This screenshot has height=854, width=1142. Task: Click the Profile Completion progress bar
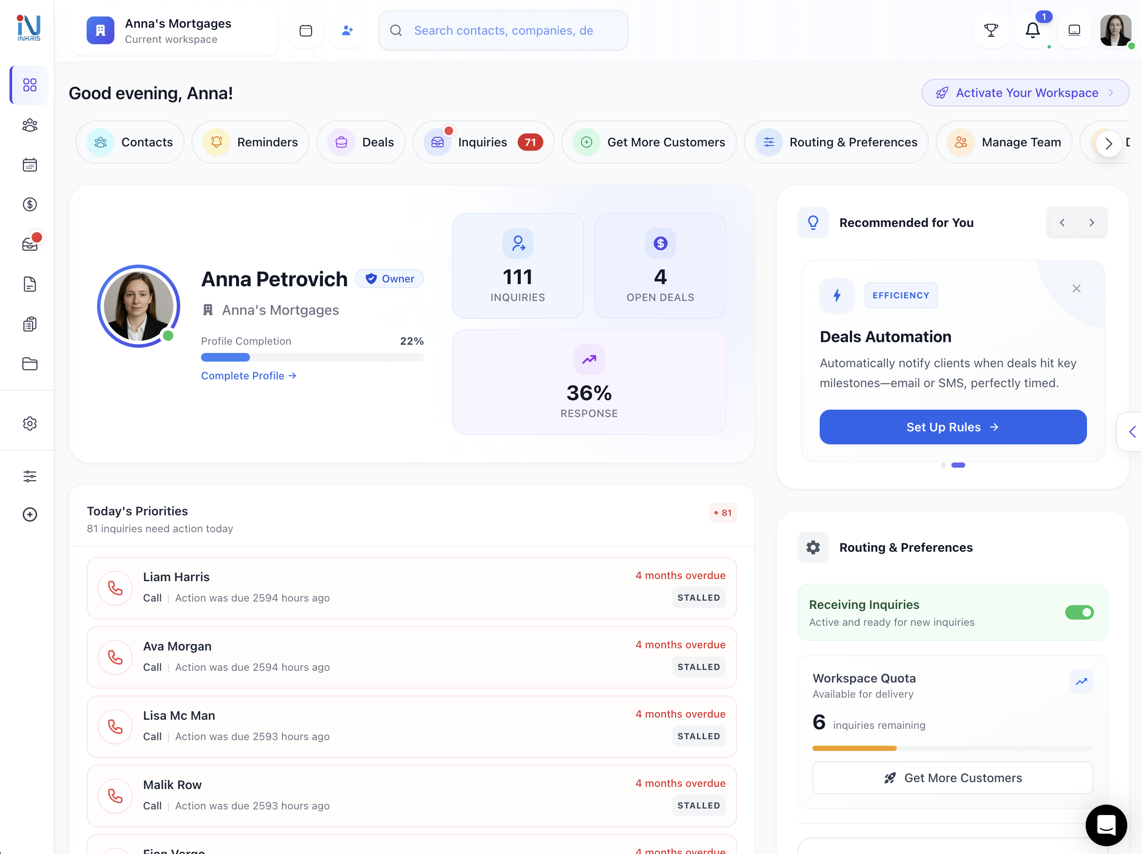point(312,357)
